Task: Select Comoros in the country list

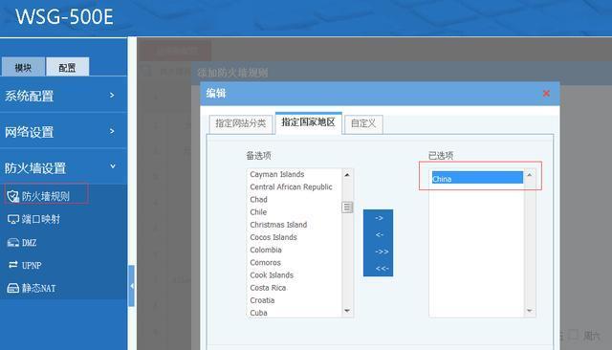Action: (x=265, y=263)
